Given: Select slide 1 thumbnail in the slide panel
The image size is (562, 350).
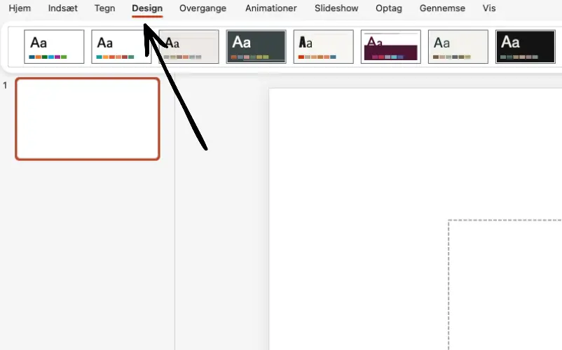Looking at the screenshot, I should (x=88, y=119).
